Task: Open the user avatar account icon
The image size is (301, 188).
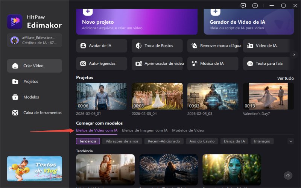Action: (15, 40)
